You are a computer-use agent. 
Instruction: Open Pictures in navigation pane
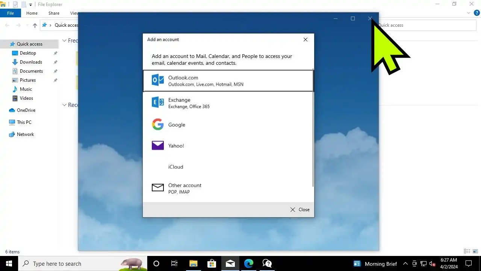coord(28,80)
